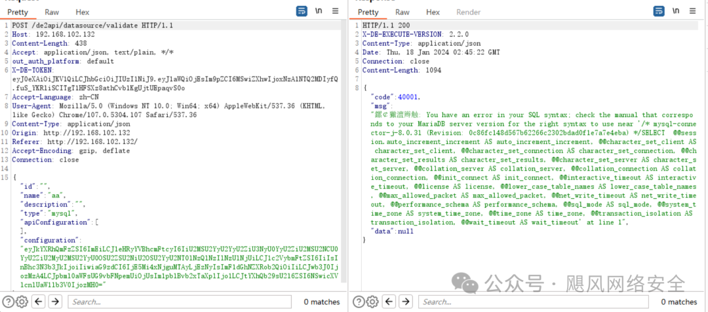Open Hex tab in Response pane
This screenshot has width=708, height=312.
click(x=433, y=12)
